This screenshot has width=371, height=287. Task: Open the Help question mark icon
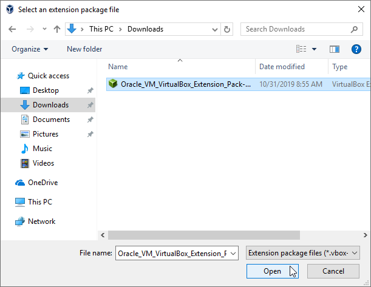tap(356, 49)
